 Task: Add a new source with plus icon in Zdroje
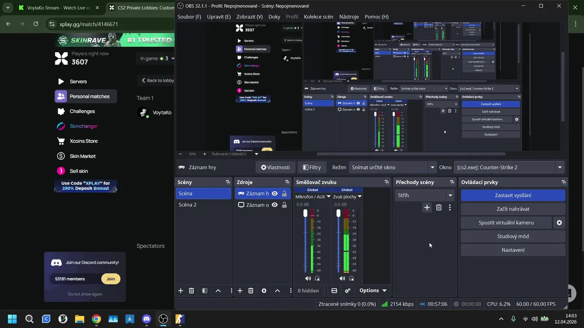coord(240,291)
